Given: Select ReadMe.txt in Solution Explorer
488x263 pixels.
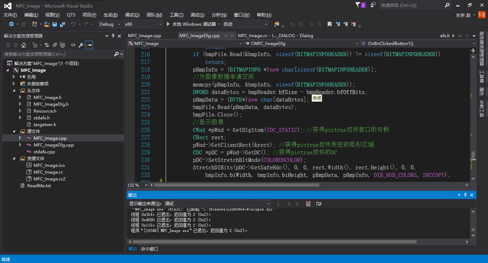Looking at the screenshot, I should coord(39,185).
